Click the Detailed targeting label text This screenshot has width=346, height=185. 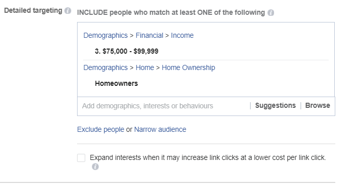coord(33,10)
